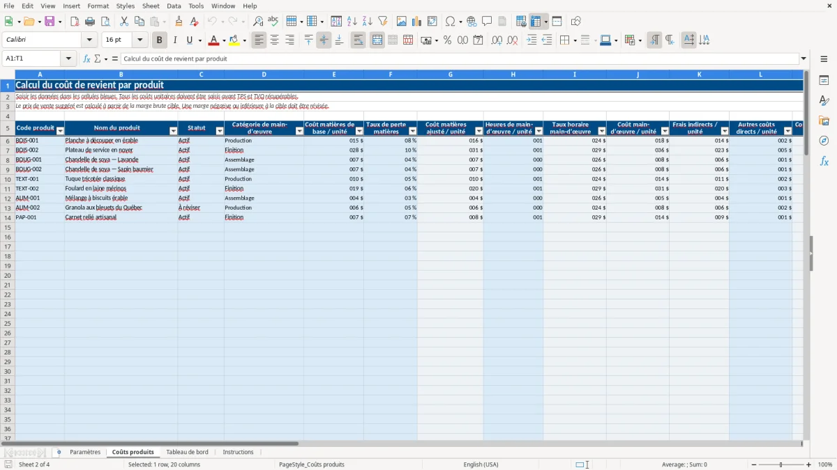Image resolution: width=837 pixels, height=470 pixels.
Task: Open the Data menu
Action: 174,6
